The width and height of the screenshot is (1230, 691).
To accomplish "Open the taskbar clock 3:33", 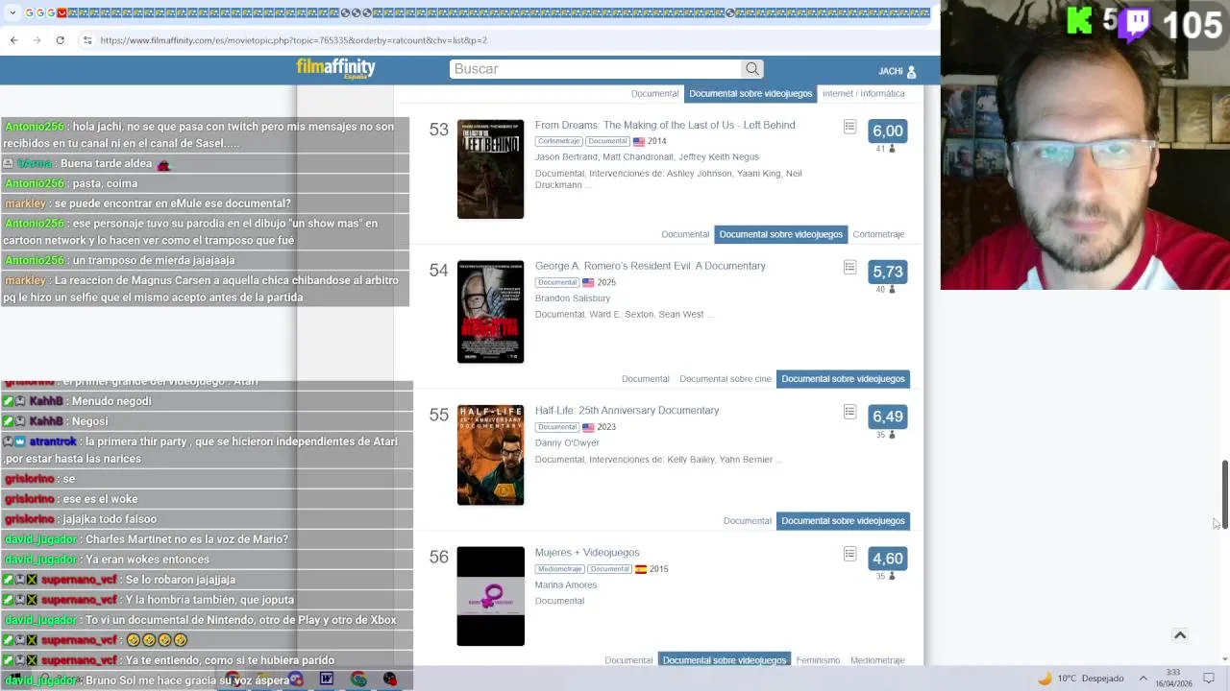I will pyautogui.click(x=1172, y=679).
